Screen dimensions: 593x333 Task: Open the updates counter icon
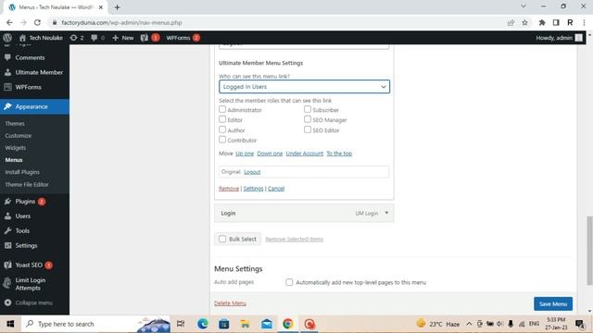click(73, 38)
